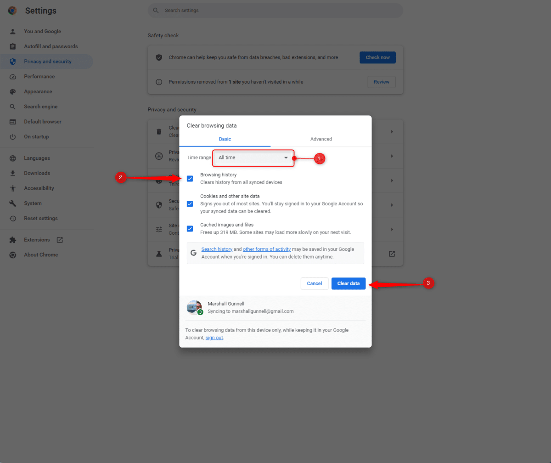The height and width of the screenshot is (463, 551).
Task: Click the Performance speedometer icon
Action: pyautogui.click(x=13, y=76)
